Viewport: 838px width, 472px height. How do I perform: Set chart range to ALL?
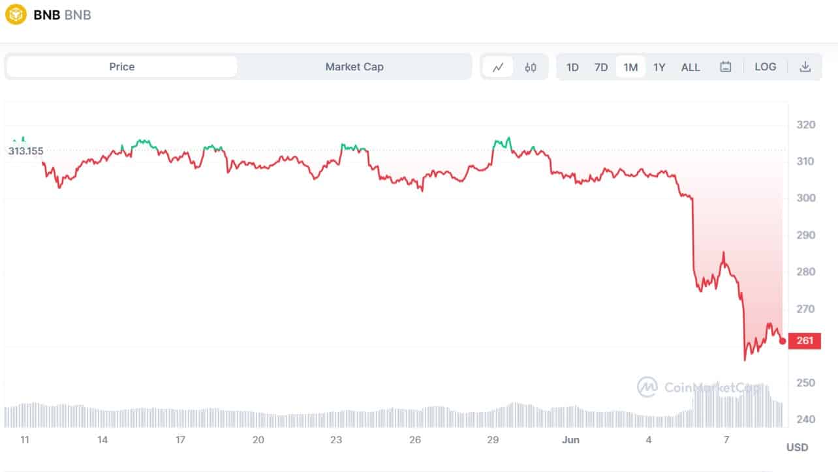(691, 67)
